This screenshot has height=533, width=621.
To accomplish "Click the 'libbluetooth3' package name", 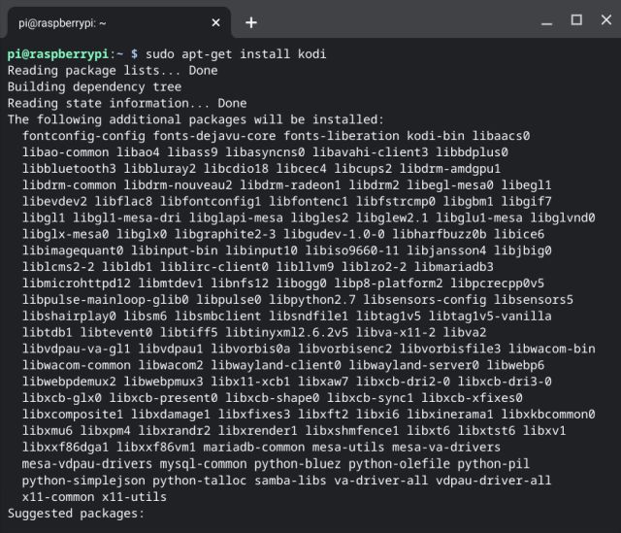I will click(69, 169).
